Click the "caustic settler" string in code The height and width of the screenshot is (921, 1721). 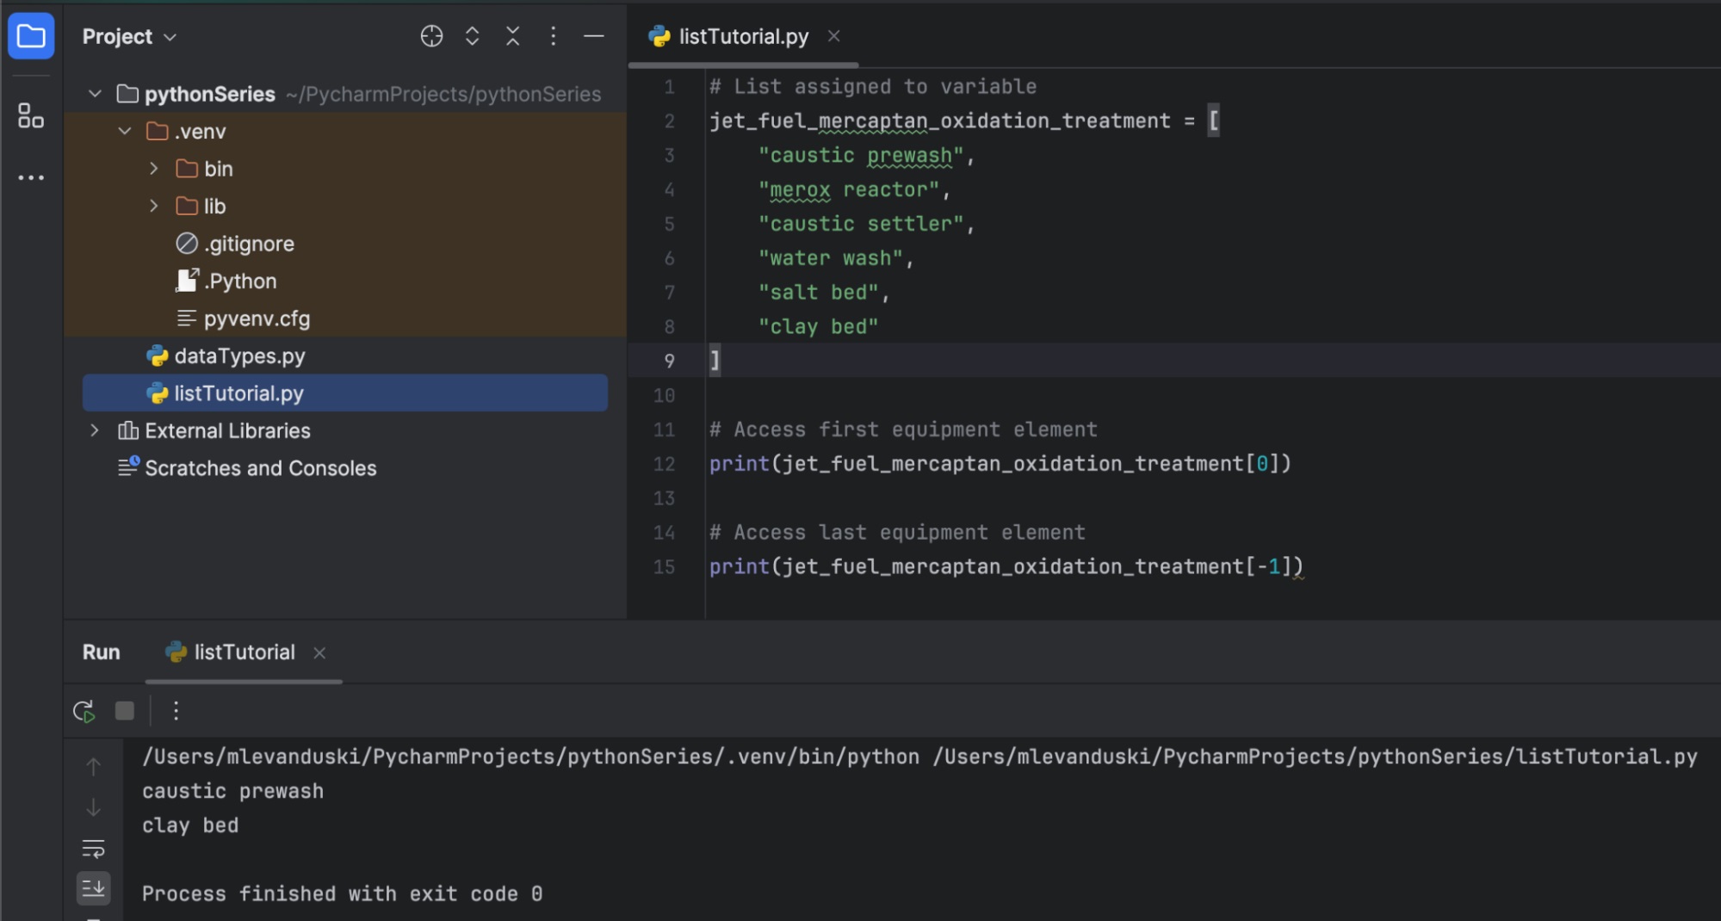click(861, 224)
